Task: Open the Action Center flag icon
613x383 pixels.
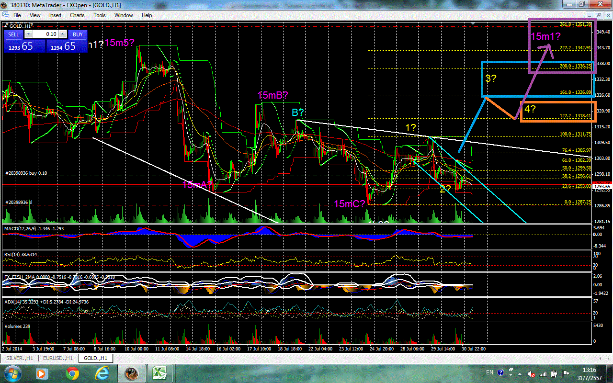Action: (x=566, y=373)
